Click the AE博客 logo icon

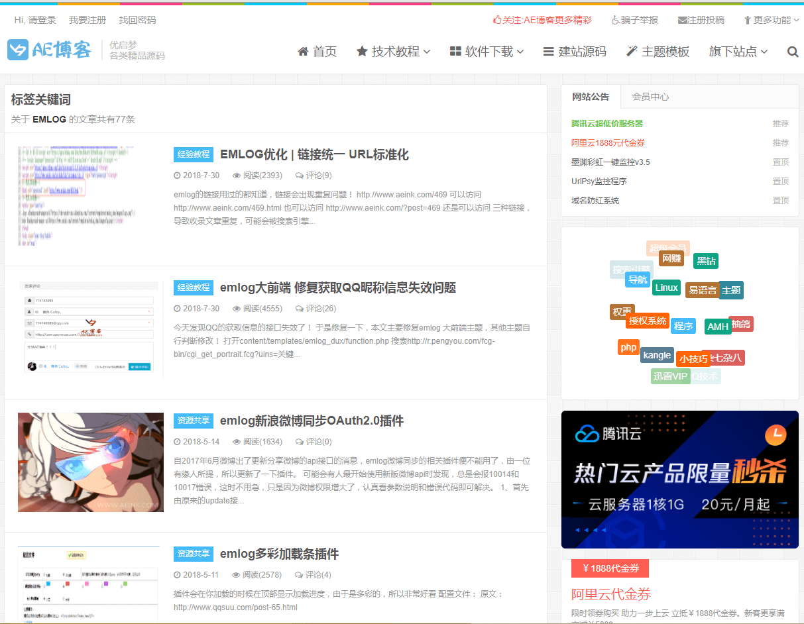pyautogui.click(x=18, y=49)
